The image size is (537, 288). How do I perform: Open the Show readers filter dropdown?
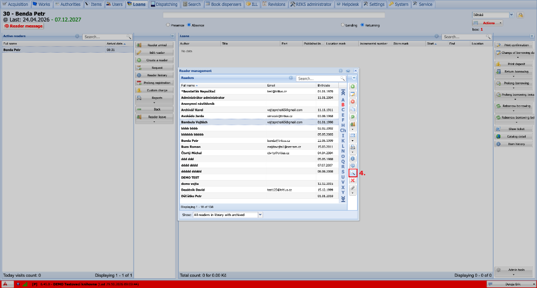[260, 215]
